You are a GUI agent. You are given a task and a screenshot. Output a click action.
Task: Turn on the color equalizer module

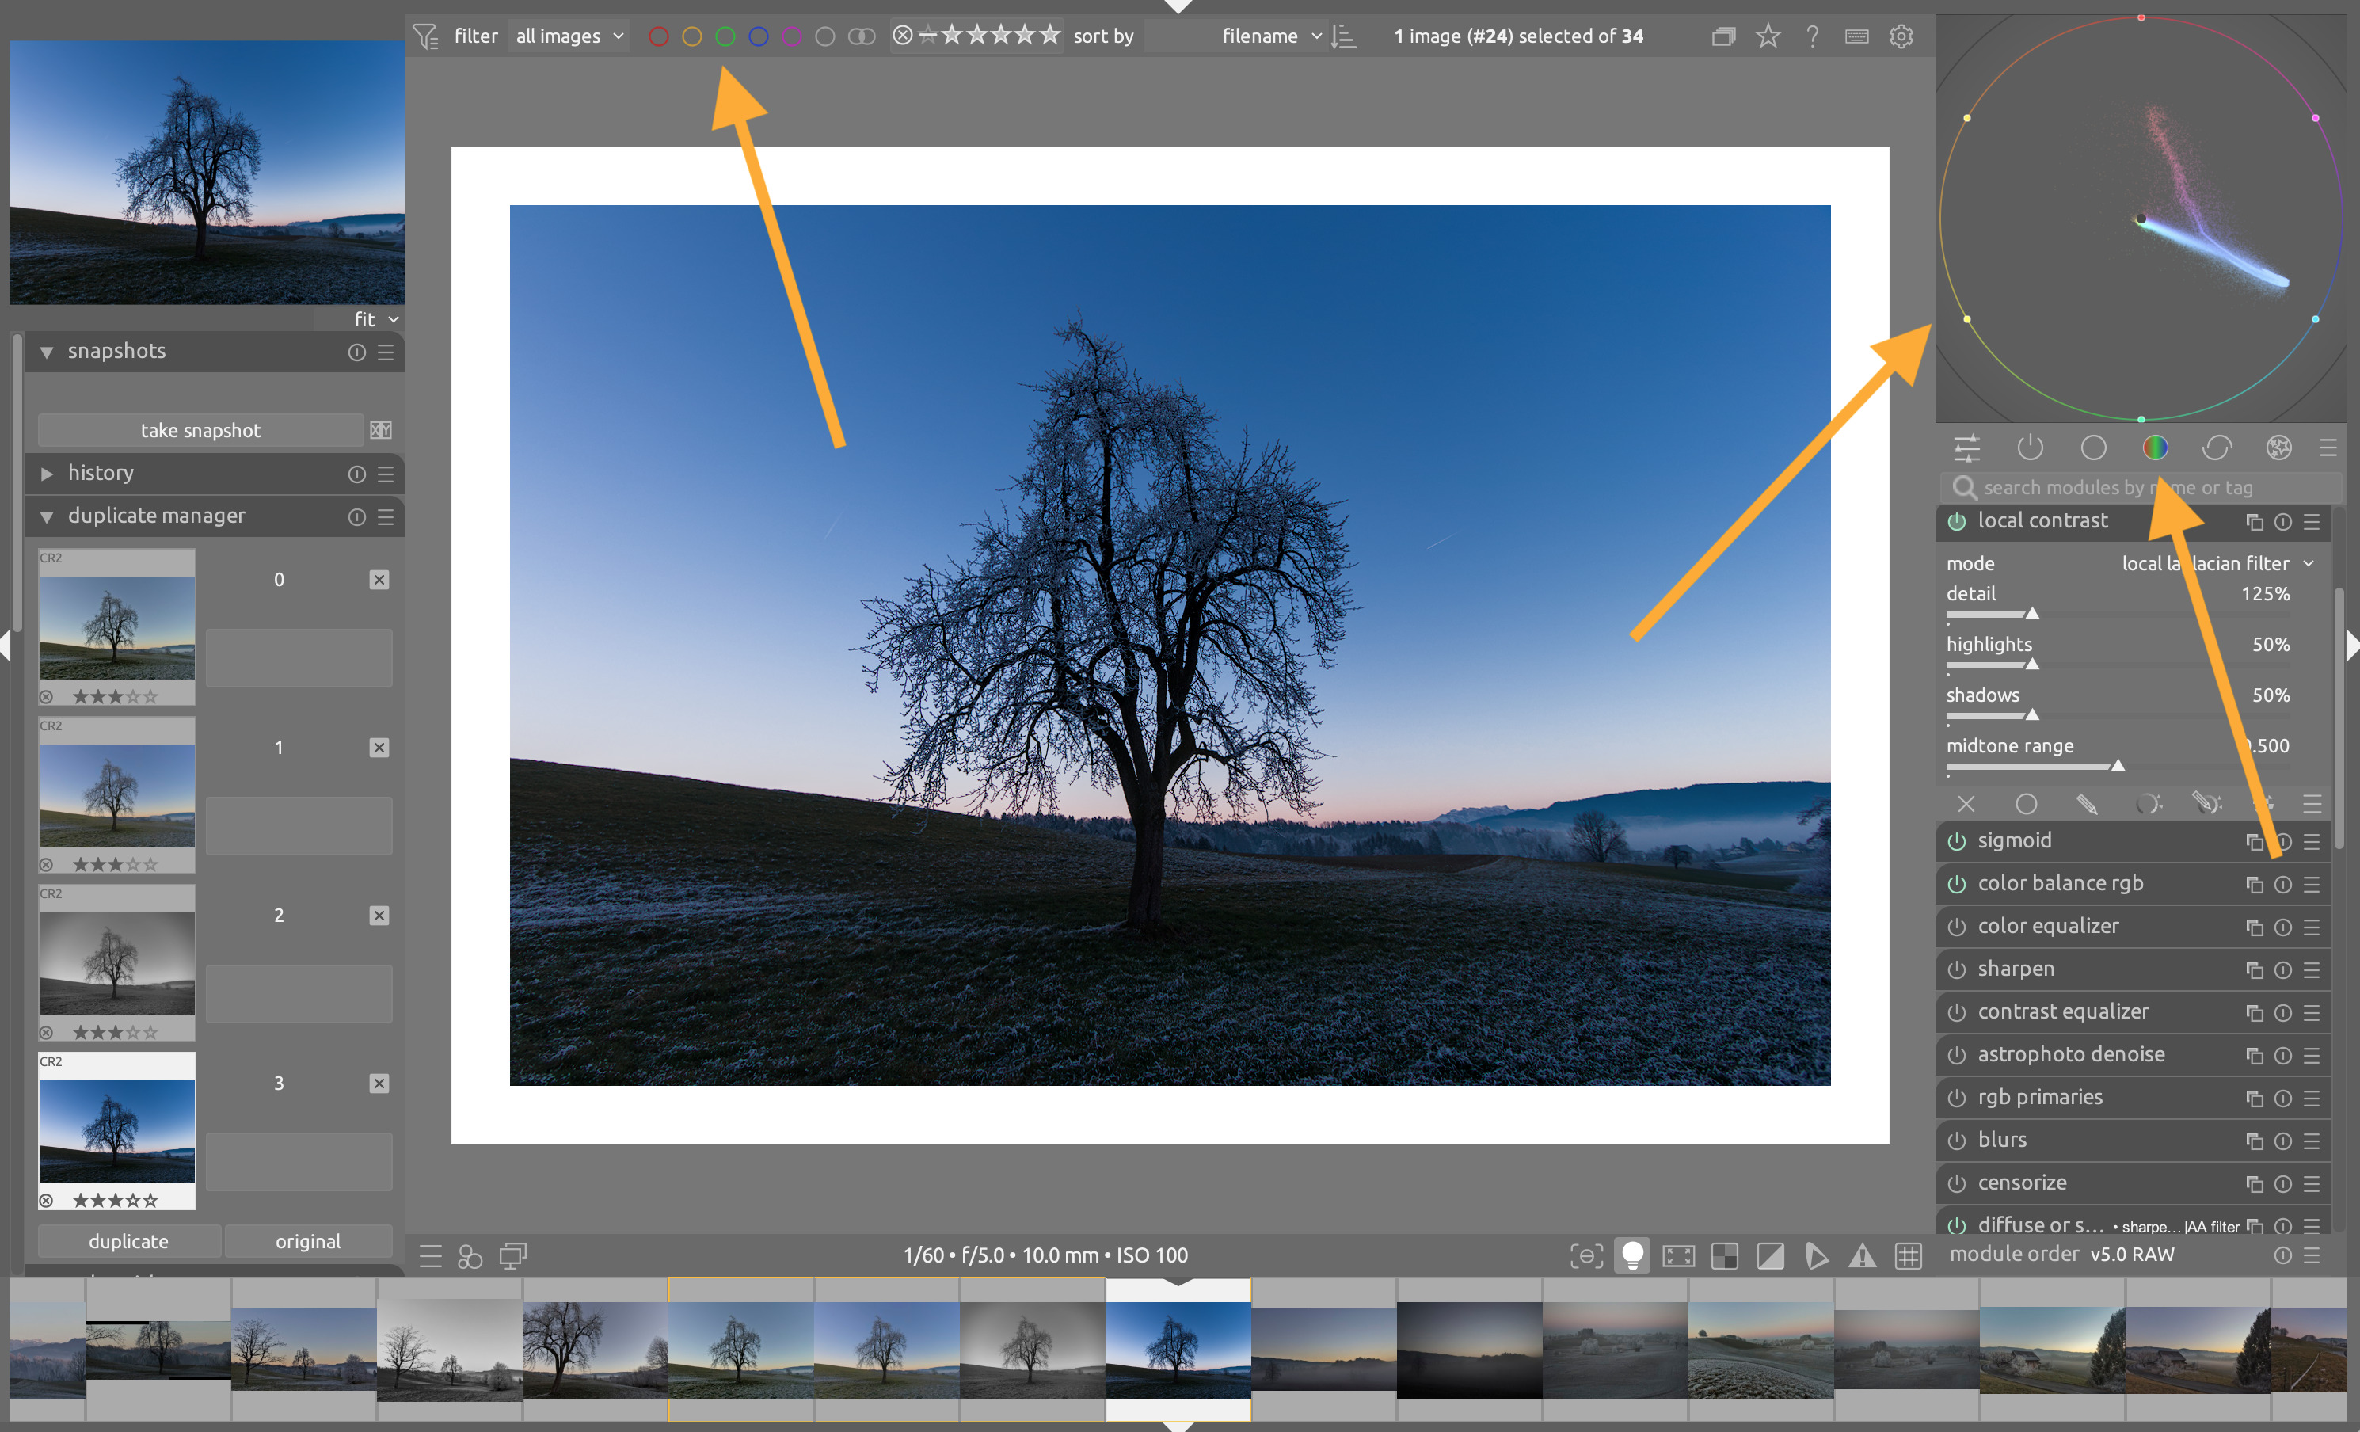tap(1957, 926)
